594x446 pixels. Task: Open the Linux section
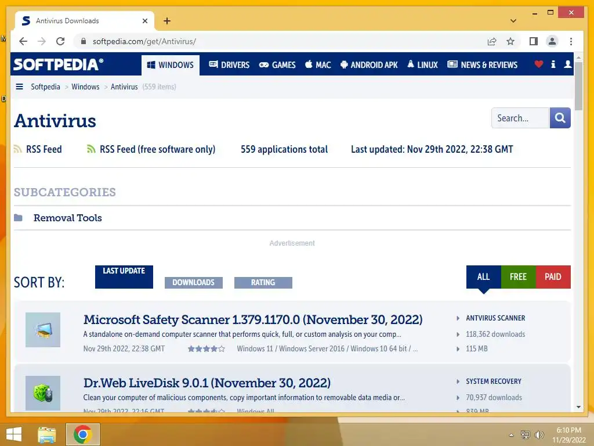(422, 65)
